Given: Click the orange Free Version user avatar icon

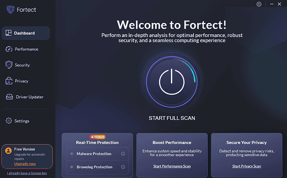Looking at the screenshot, I should coord(8,151).
